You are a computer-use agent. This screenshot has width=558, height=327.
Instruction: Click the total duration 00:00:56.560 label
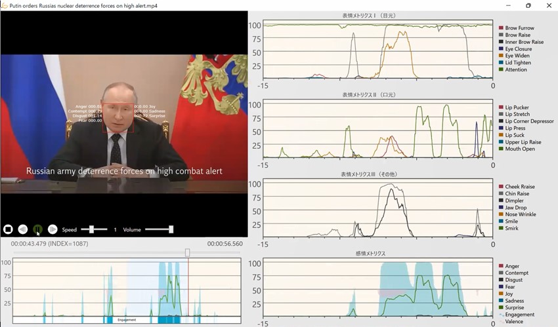(225, 244)
